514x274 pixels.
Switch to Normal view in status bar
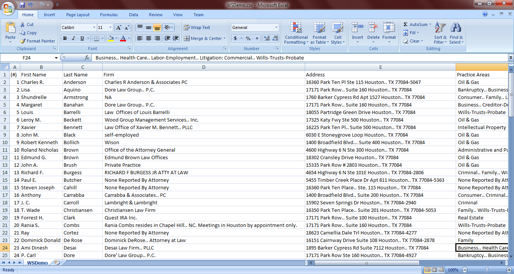coord(427,270)
